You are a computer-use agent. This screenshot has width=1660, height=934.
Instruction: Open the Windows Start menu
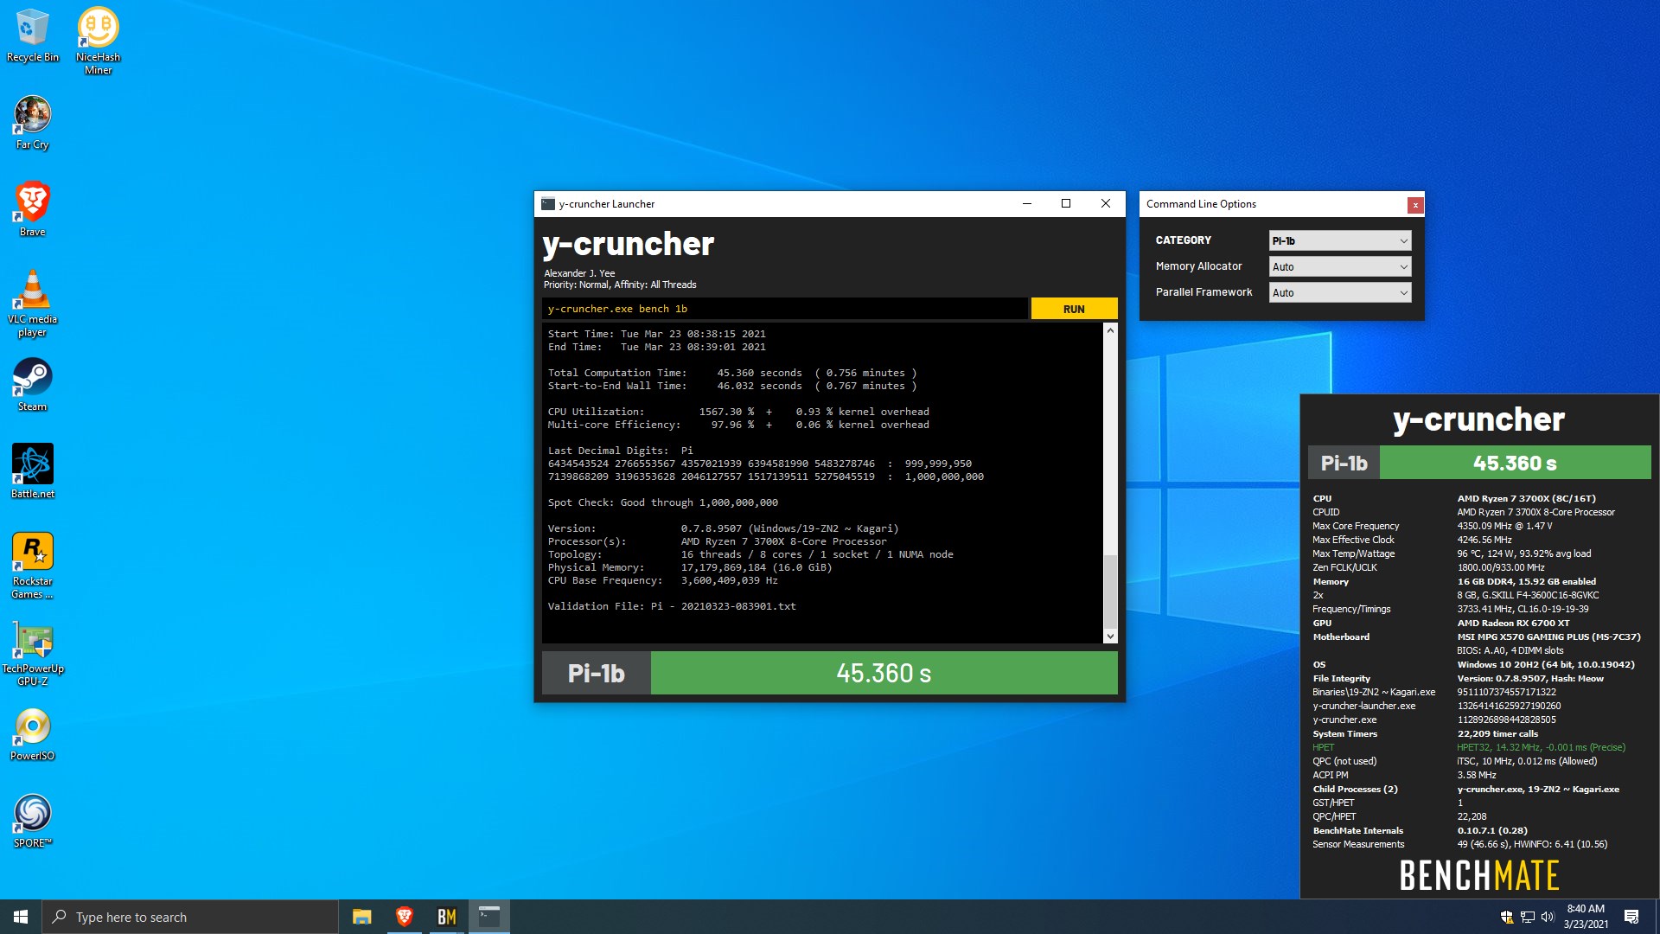click(x=21, y=917)
